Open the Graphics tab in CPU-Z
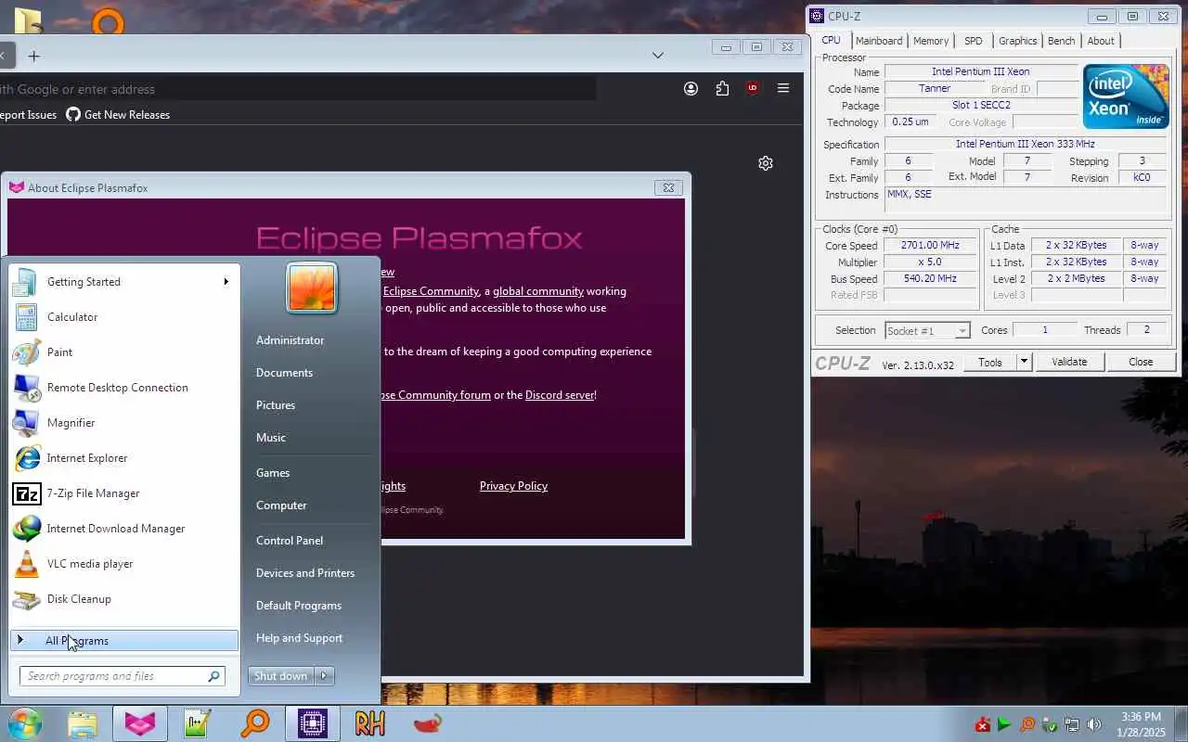Image resolution: width=1188 pixels, height=742 pixels. coord(1017,41)
